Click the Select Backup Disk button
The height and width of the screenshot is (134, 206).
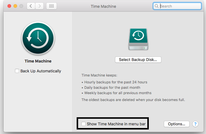click(138, 60)
